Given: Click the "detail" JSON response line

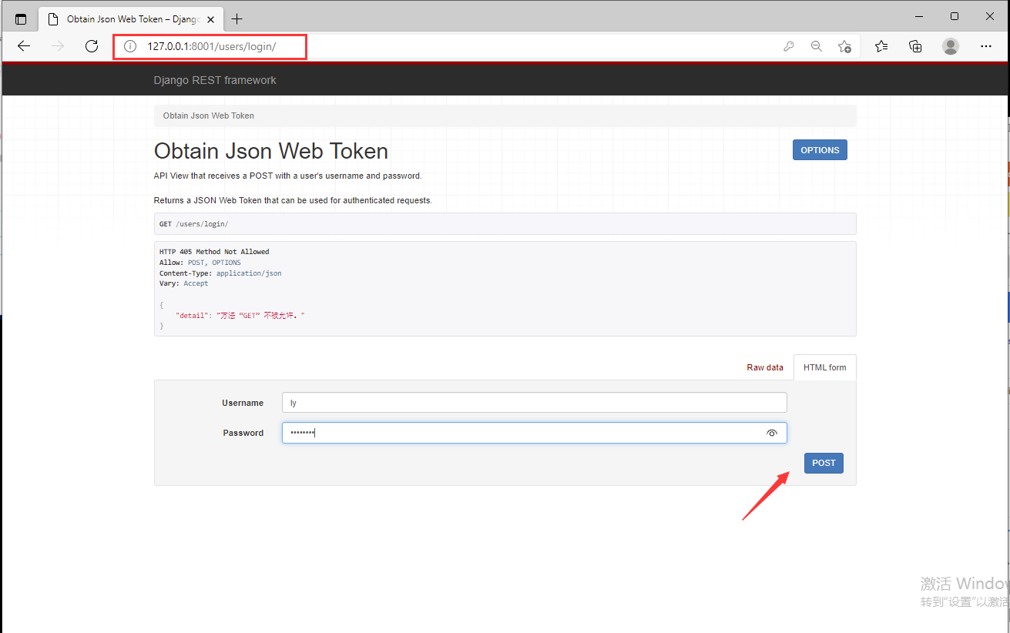Looking at the screenshot, I should click(x=240, y=316).
